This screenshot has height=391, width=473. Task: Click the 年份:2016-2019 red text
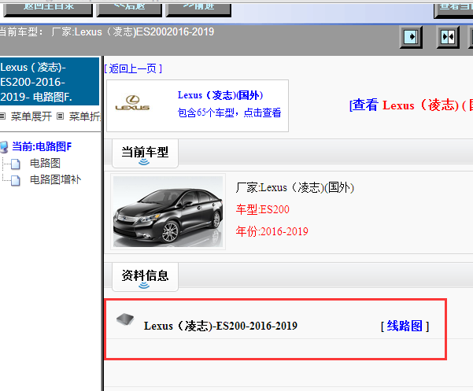(x=272, y=231)
